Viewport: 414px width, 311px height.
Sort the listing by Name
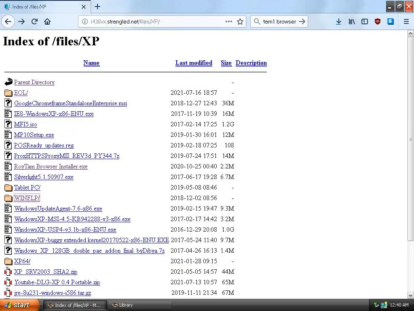(x=91, y=63)
